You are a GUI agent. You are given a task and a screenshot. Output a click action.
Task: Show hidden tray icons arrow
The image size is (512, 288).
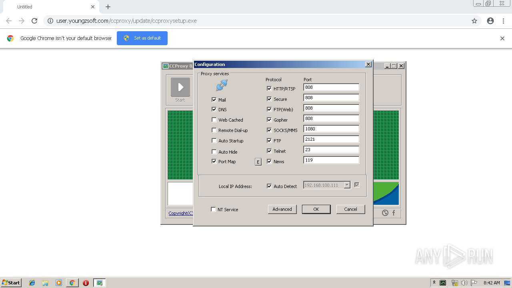click(434, 283)
